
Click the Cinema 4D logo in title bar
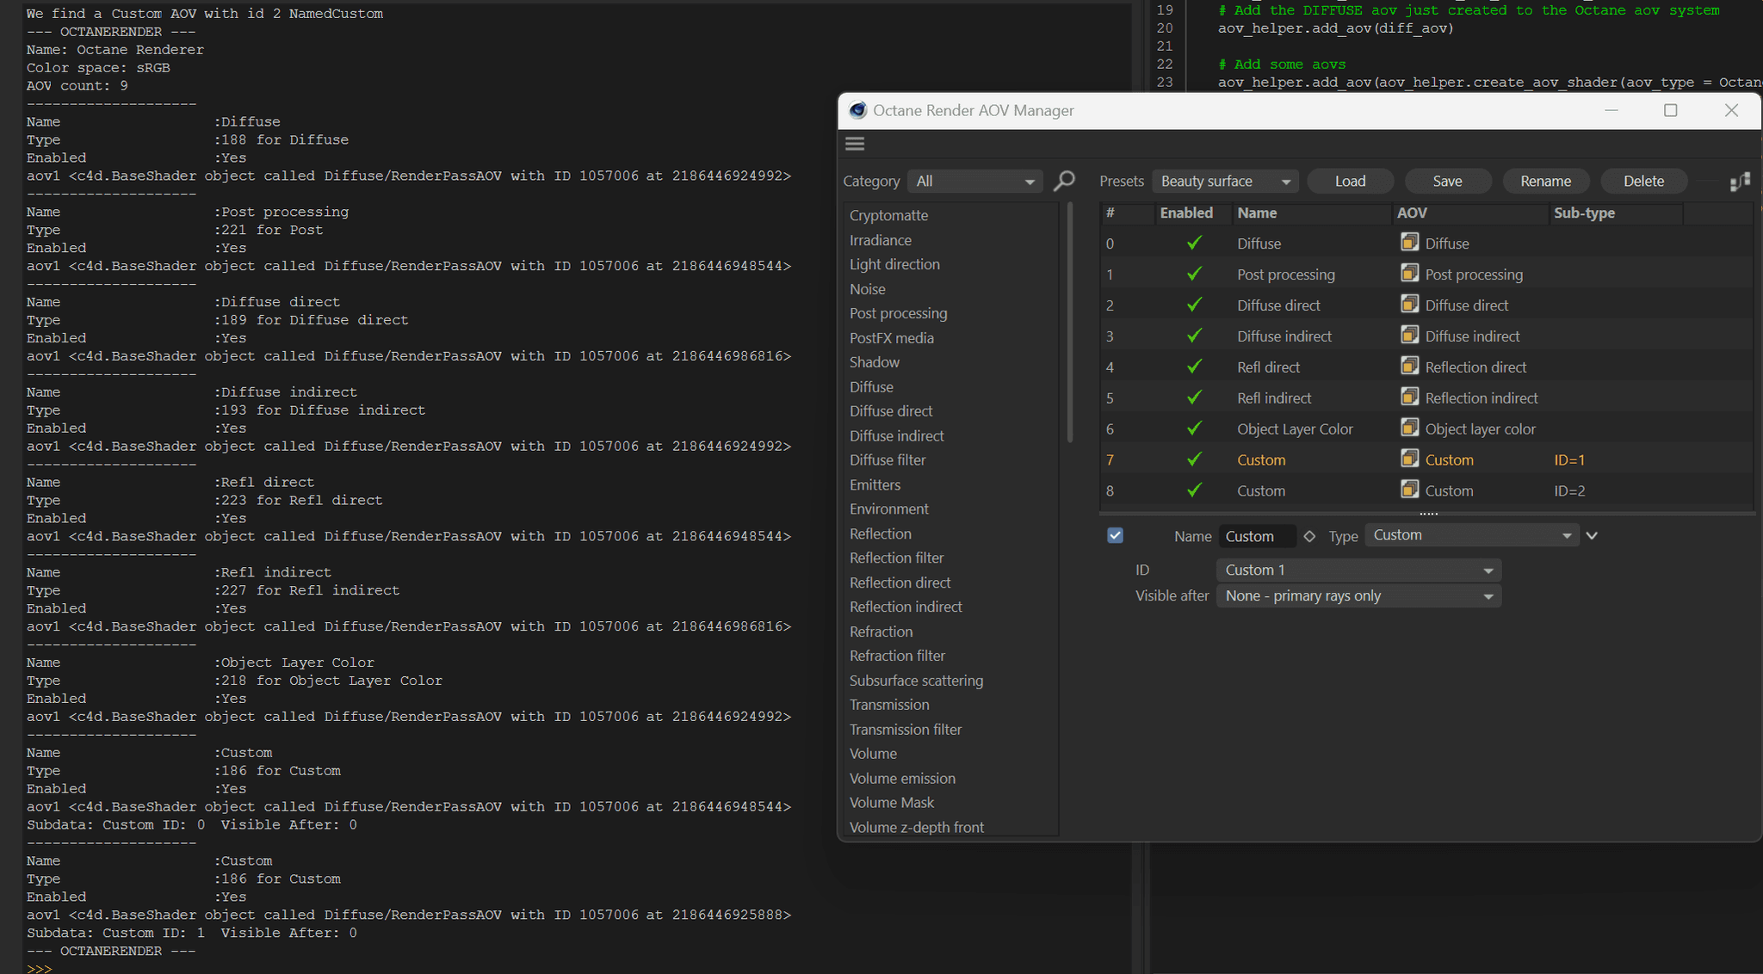(x=857, y=110)
